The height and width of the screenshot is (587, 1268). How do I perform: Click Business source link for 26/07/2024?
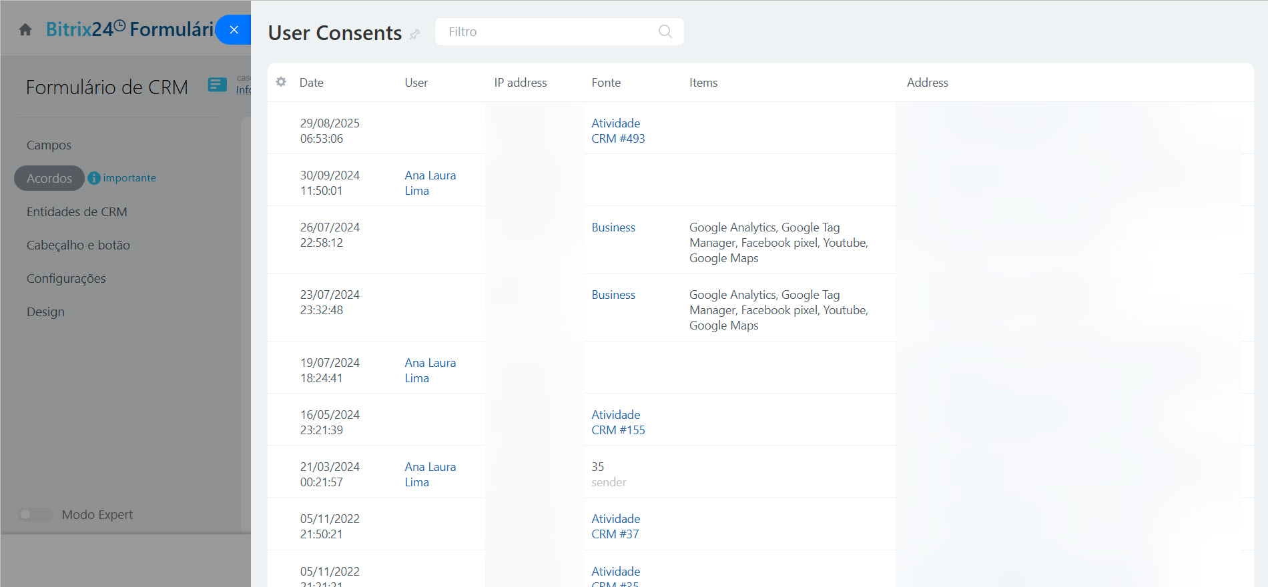tap(613, 227)
